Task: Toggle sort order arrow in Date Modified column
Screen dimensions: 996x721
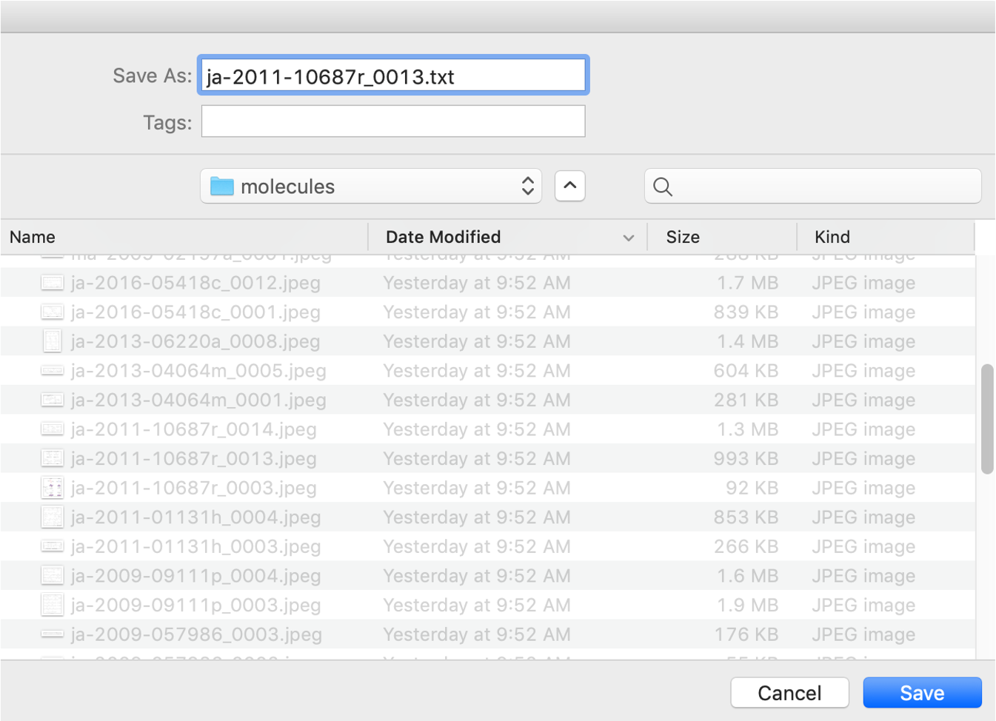Action: tap(628, 238)
